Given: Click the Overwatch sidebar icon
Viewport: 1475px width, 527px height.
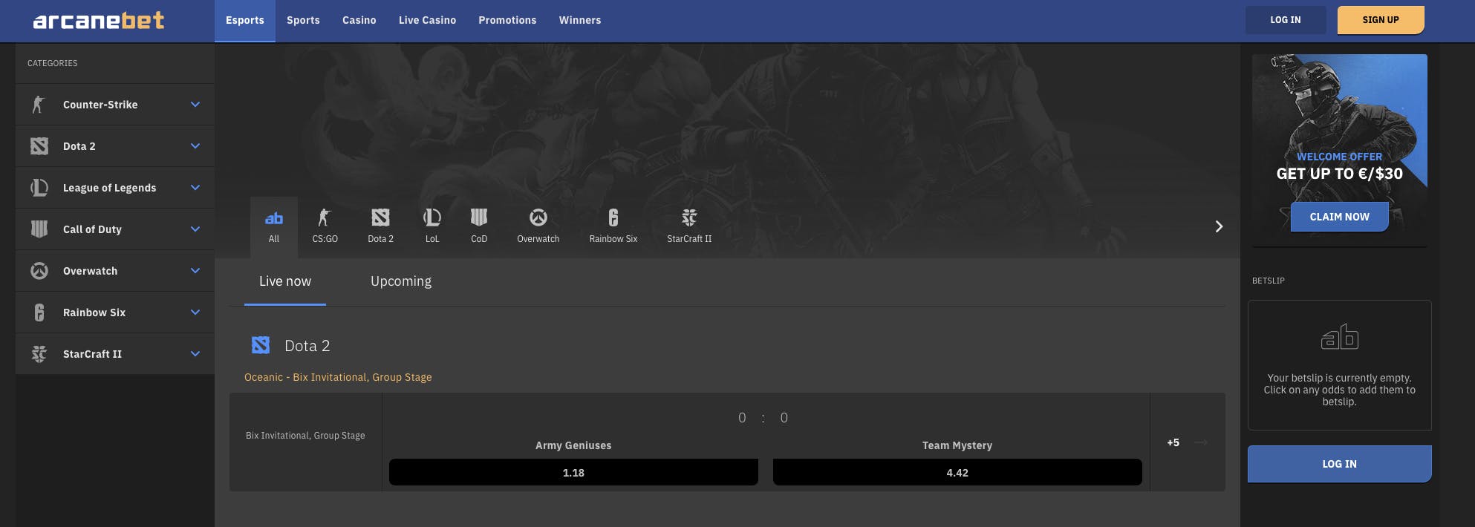Looking at the screenshot, I should (39, 271).
